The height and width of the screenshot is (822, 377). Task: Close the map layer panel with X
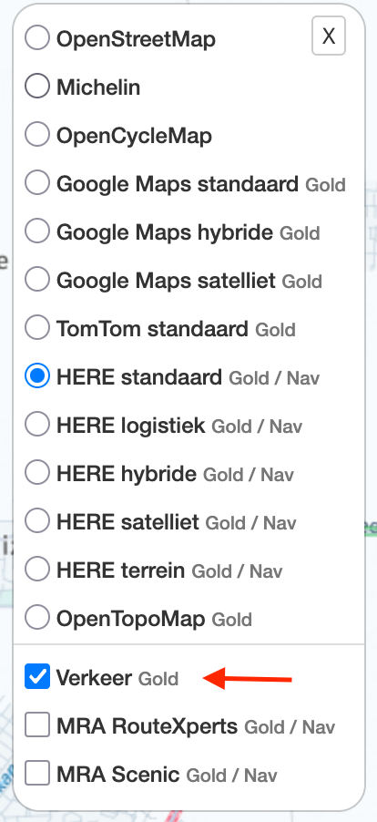click(x=329, y=36)
